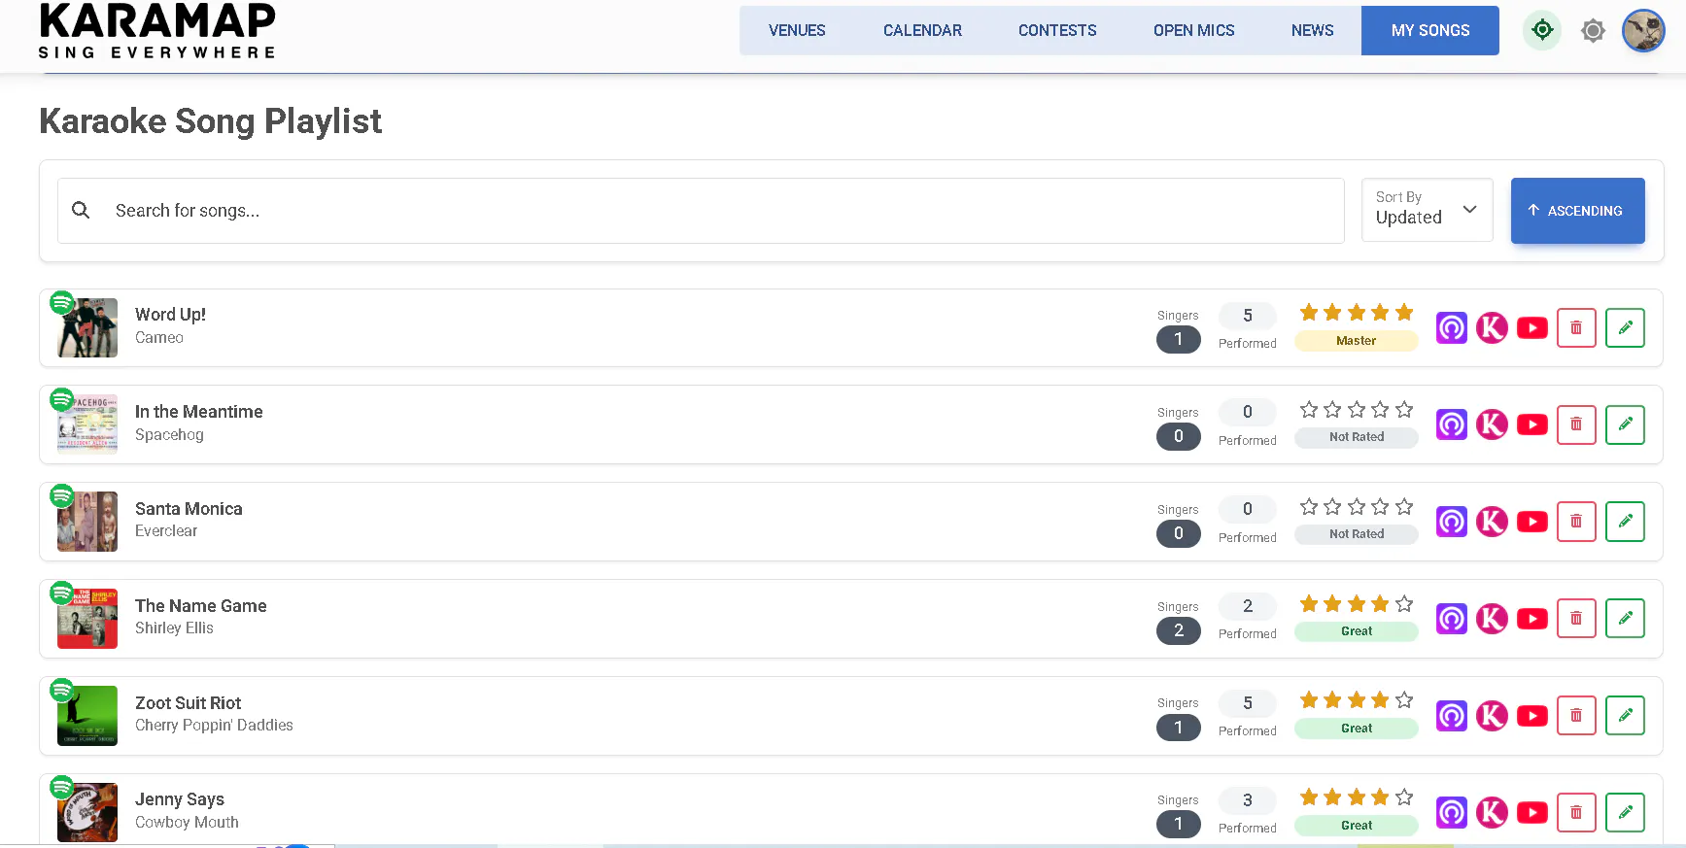
Task: Click Not Rated badge for In the Meantime
Action: click(1356, 437)
